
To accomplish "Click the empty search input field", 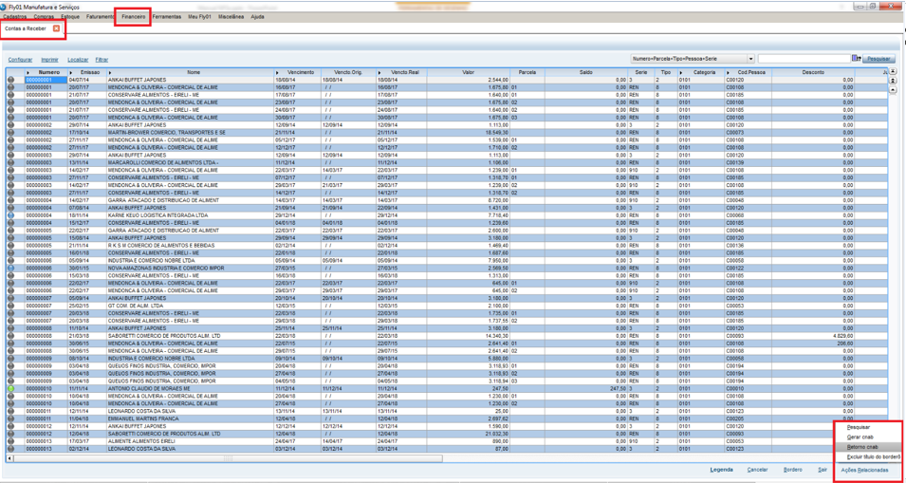I will click(804, 58).
